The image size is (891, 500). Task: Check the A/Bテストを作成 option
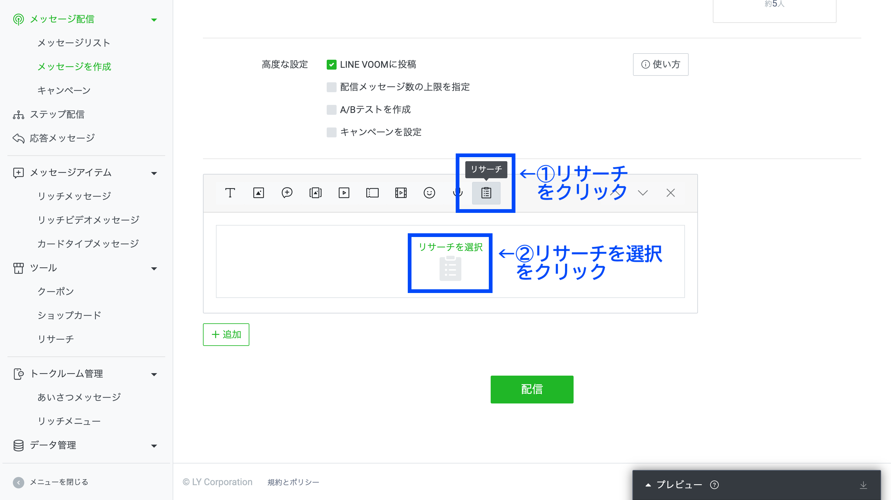pyautogui.click(x=331, y=110)
